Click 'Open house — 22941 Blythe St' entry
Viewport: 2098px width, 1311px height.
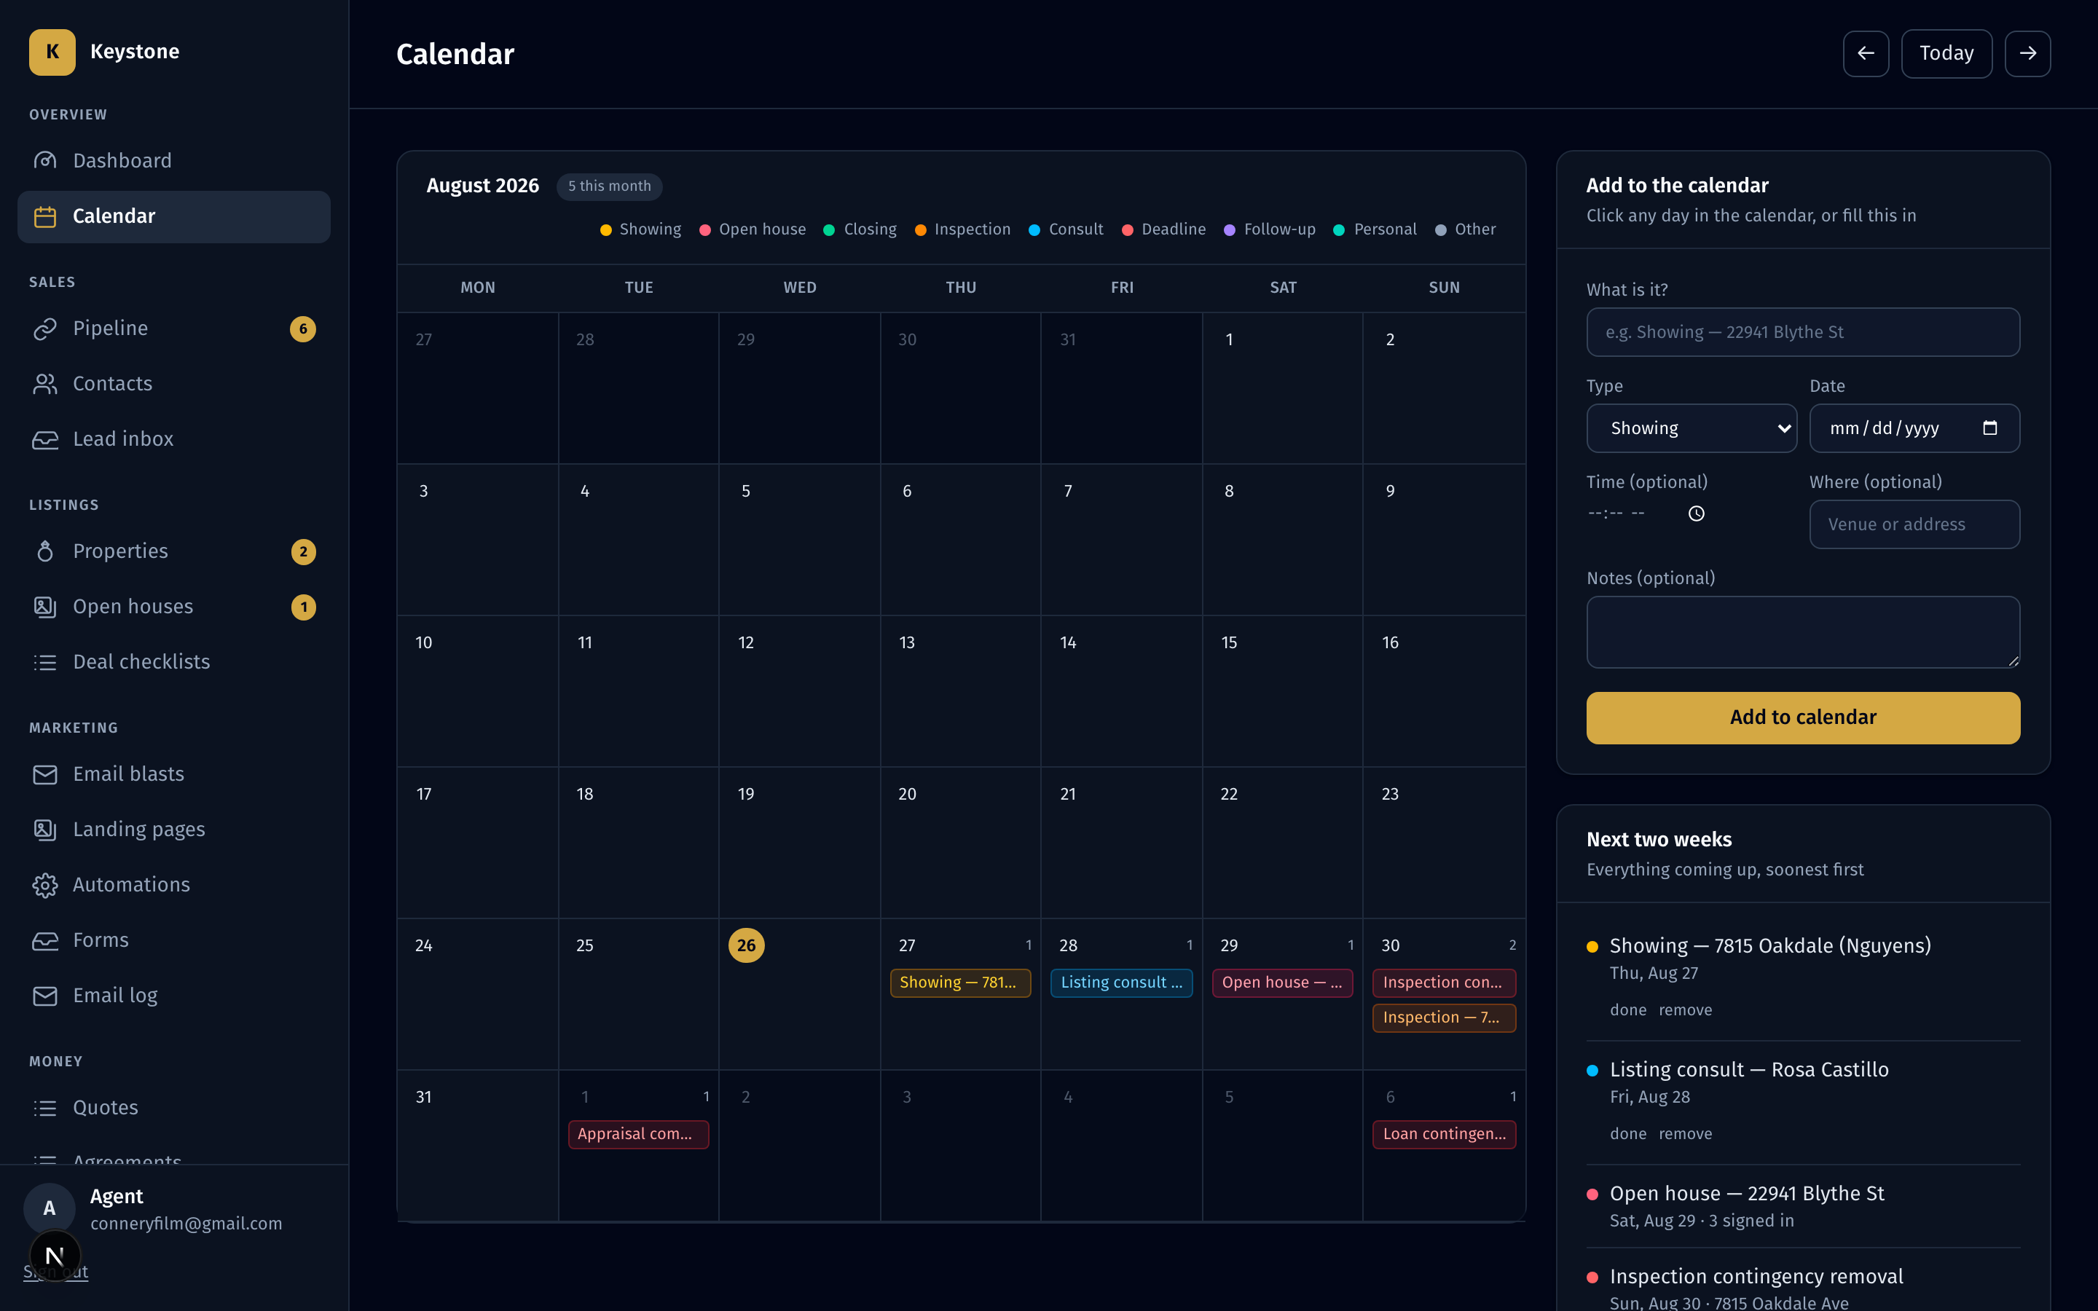pos(1747,1194)
